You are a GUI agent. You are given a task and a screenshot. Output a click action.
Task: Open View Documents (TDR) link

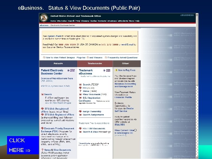coord(95,95)
